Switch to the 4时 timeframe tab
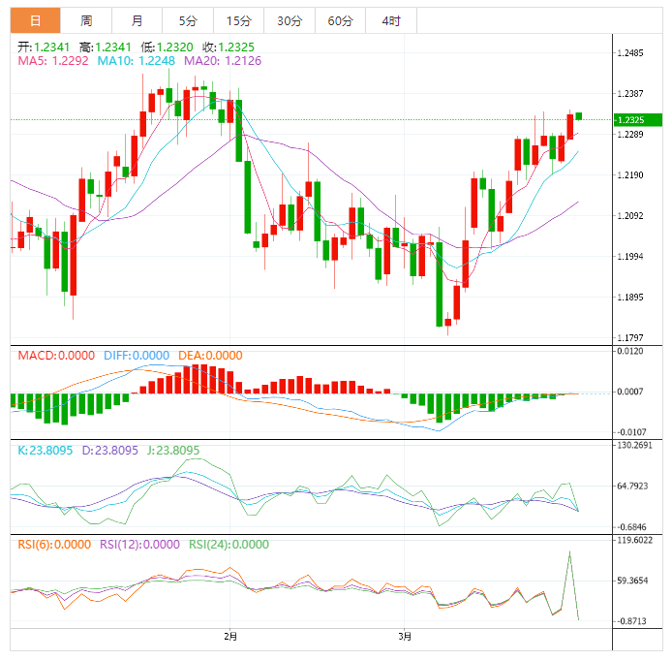The image size is (672, 660). pos(390,20)
